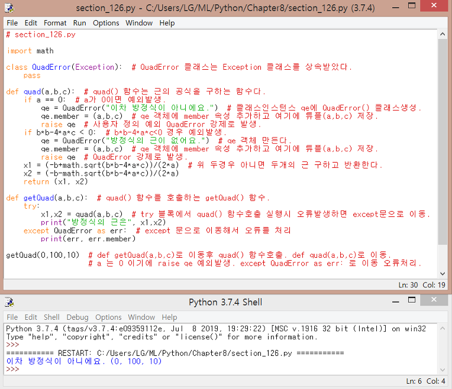Click editor scrollbar down arrow
452x389 pixels.
pyautogui.click(x=443, y=274)
